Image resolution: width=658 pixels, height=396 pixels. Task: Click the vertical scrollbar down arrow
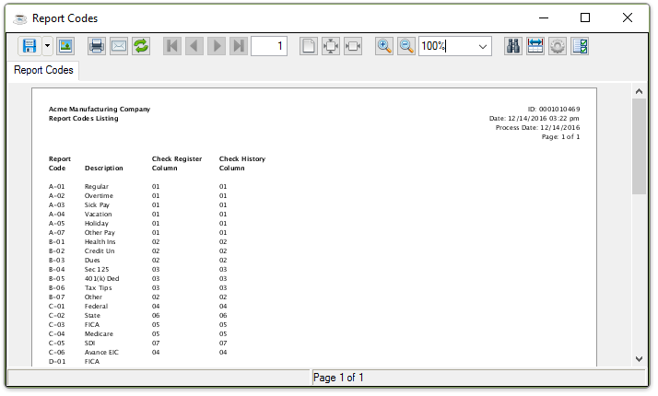[639, 359]
